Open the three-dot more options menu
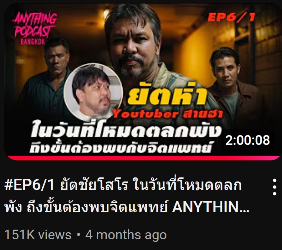Image resolution: width=282 pixels, height=250 pixels. pos(274,187)
